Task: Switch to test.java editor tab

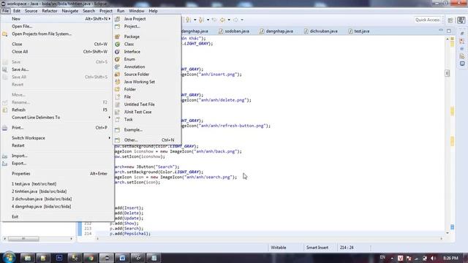Action: coord(359,31)
